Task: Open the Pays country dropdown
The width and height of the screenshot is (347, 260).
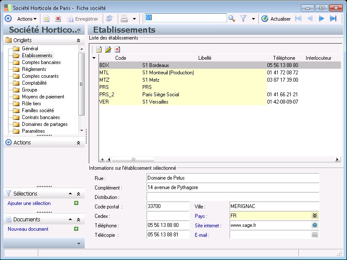Action: 315,216
